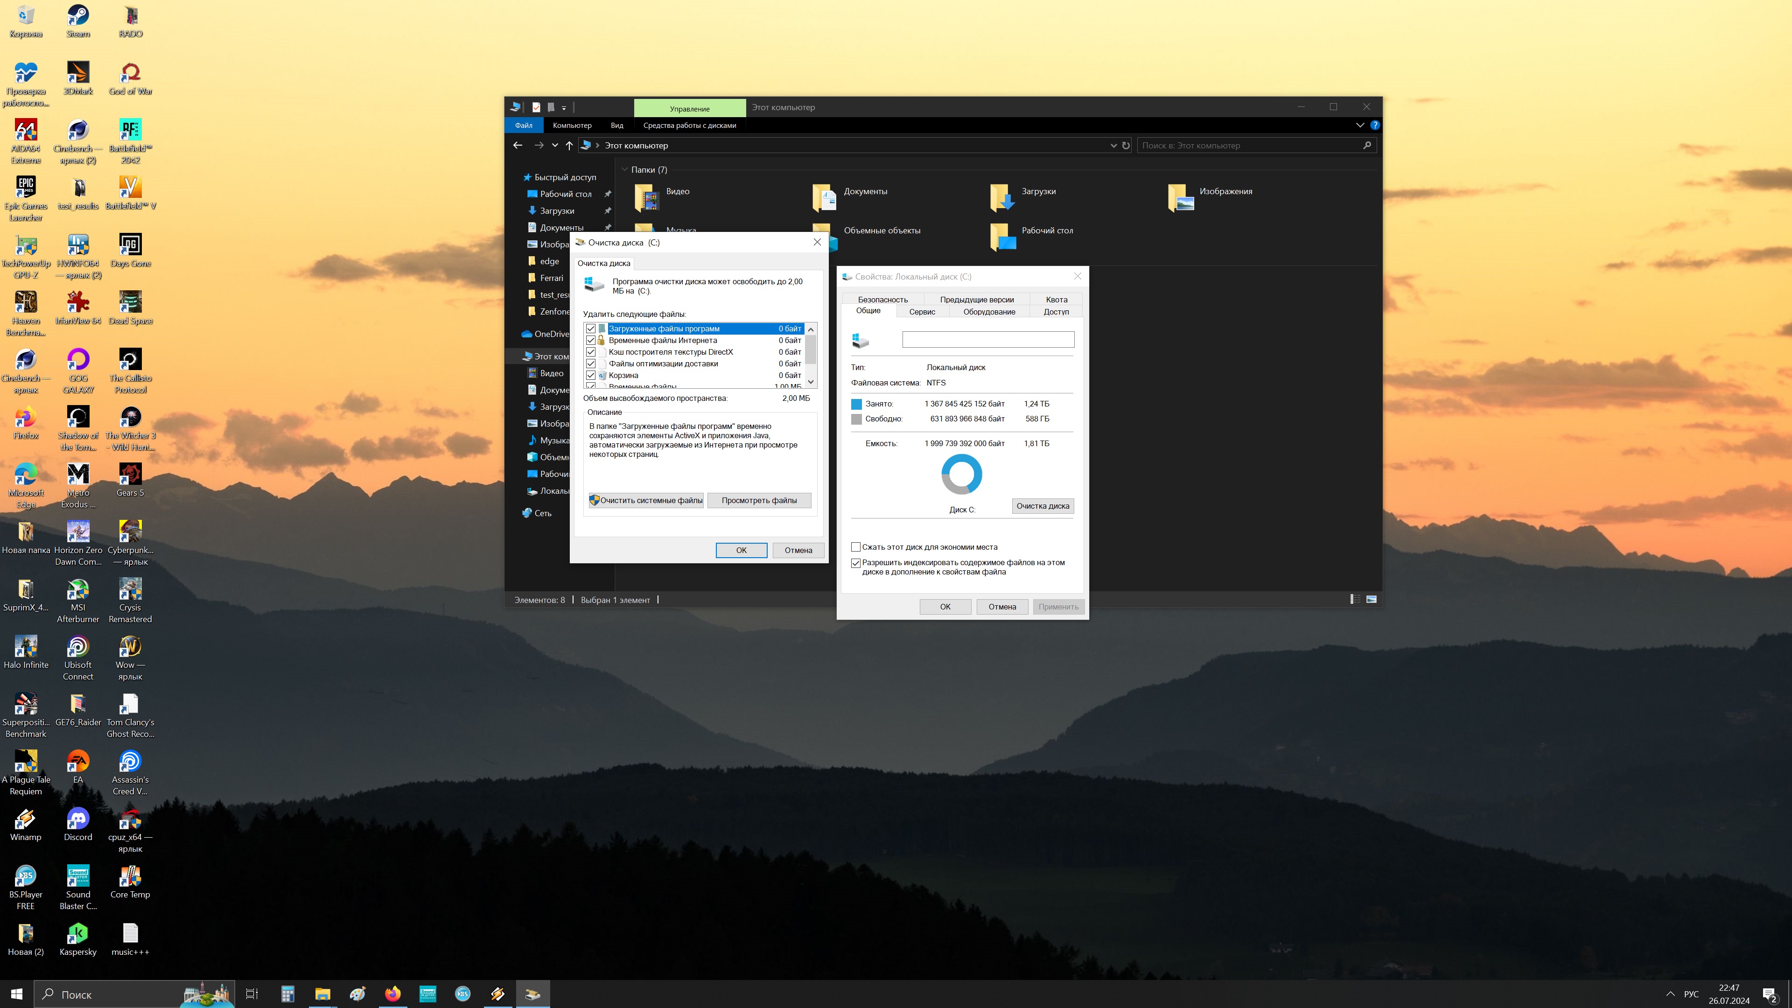Click the Просмотреть файлы button

pos(759,500)
